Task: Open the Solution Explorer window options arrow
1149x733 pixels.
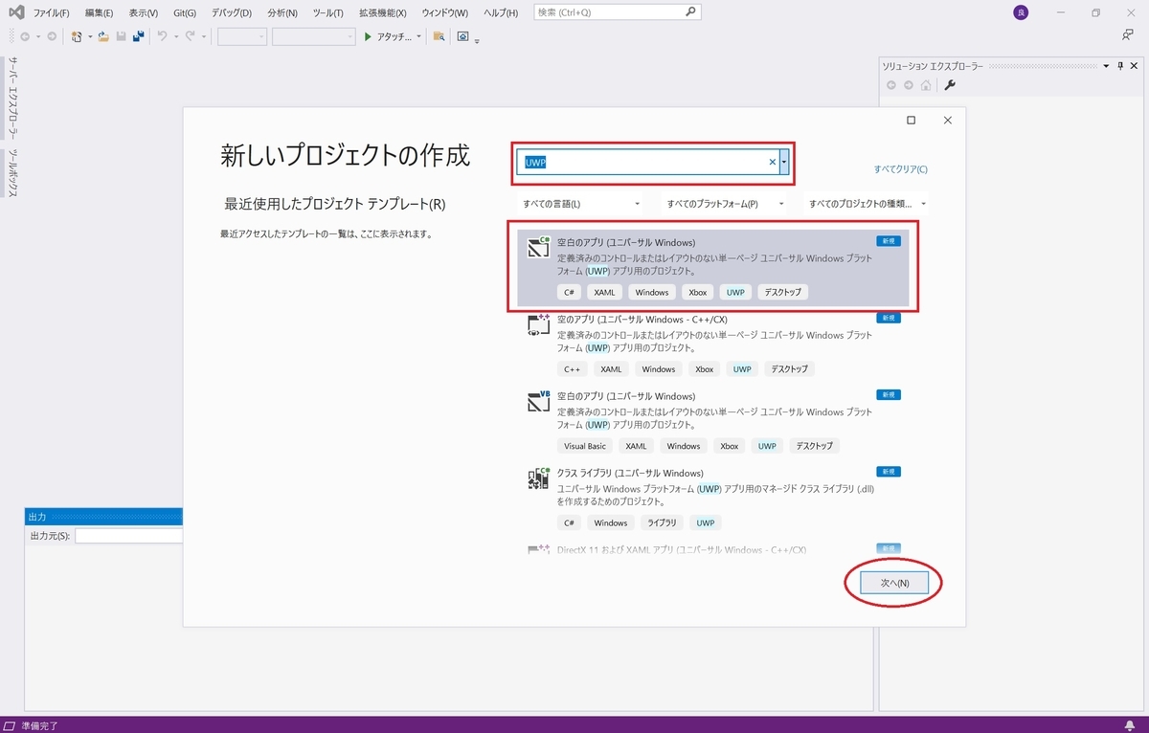Action: tap(1107, 65)
